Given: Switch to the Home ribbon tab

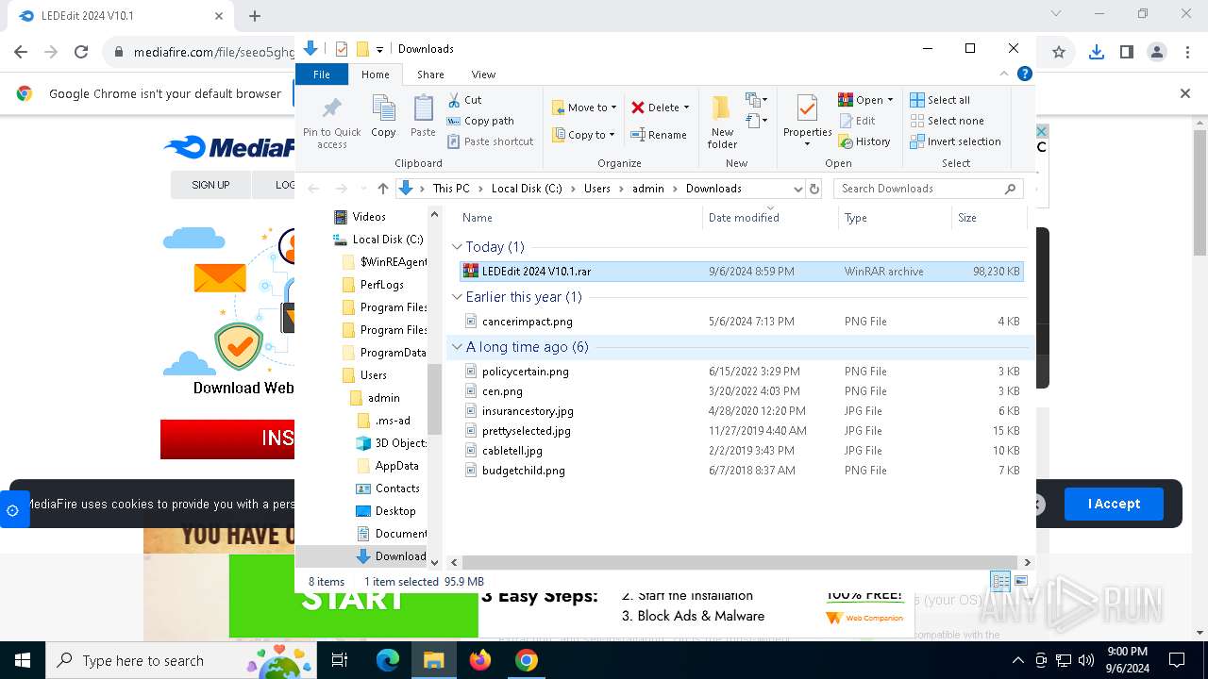Looking at the screenshot, I should pyautogui.click(x=375, y=75).
